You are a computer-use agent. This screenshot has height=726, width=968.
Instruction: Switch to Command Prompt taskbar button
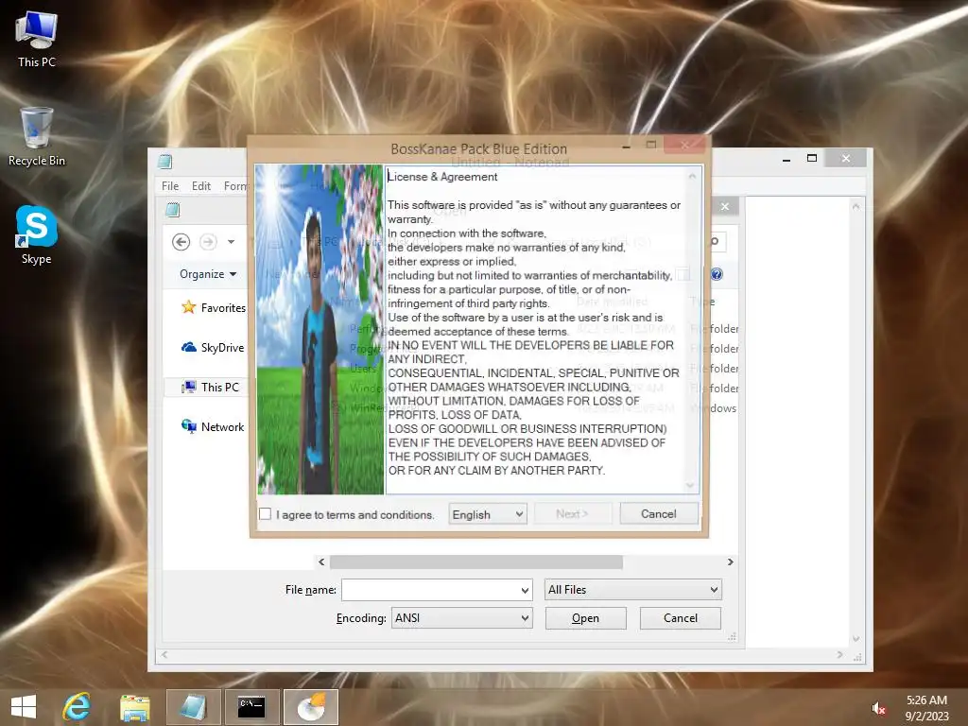click(251, 707)
